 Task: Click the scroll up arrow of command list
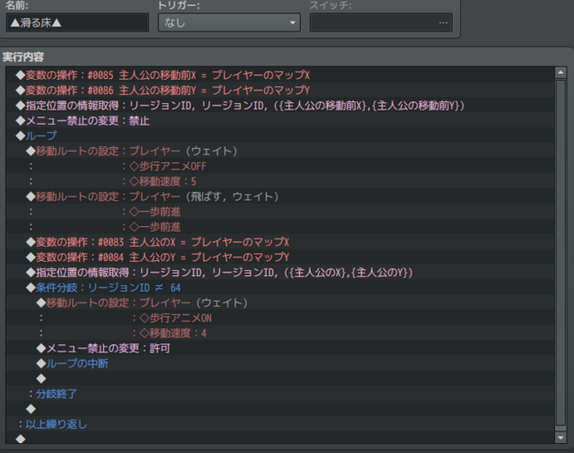(561, 73)
